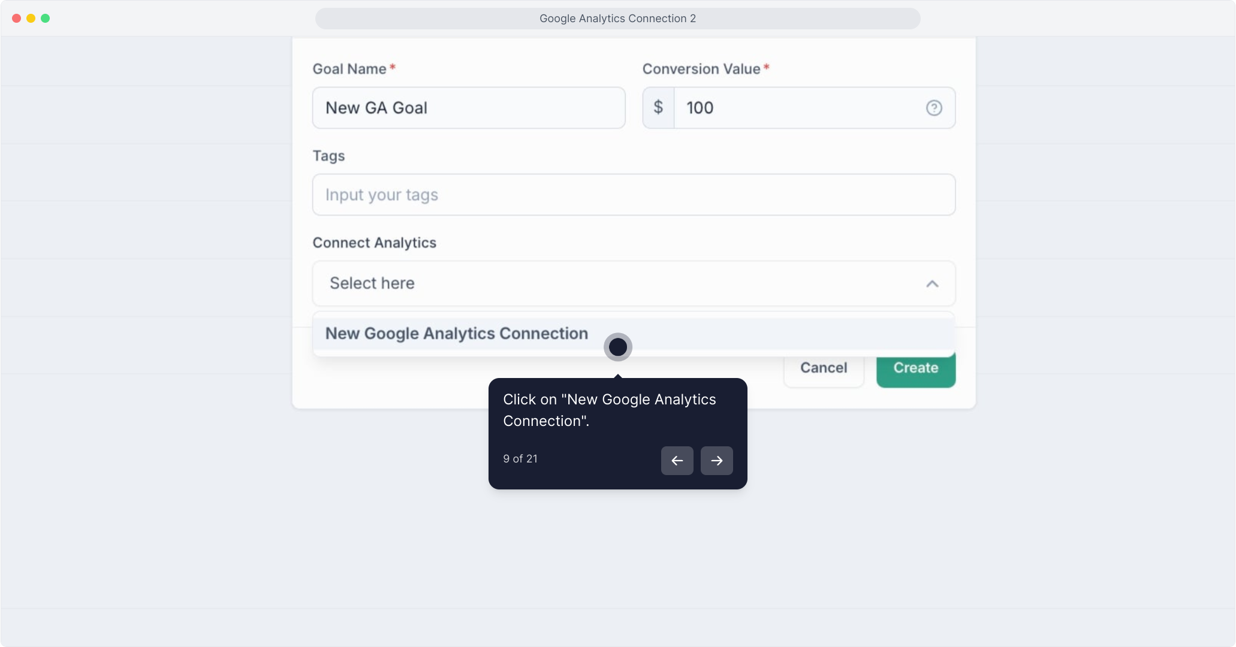Image resolution: width=1236 pixels, height=647 pixels.
Task: Click the "9 of 21" step counter
Action: coord(520,459)
